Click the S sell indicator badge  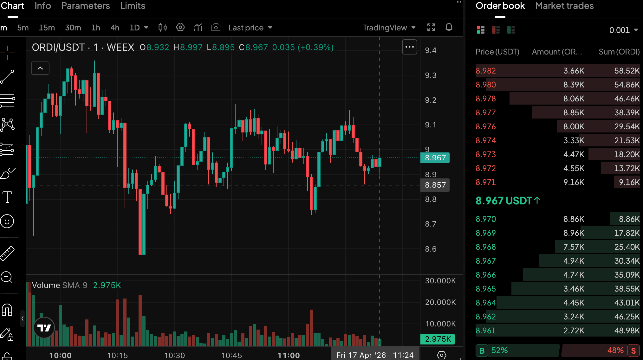point(633,350)
